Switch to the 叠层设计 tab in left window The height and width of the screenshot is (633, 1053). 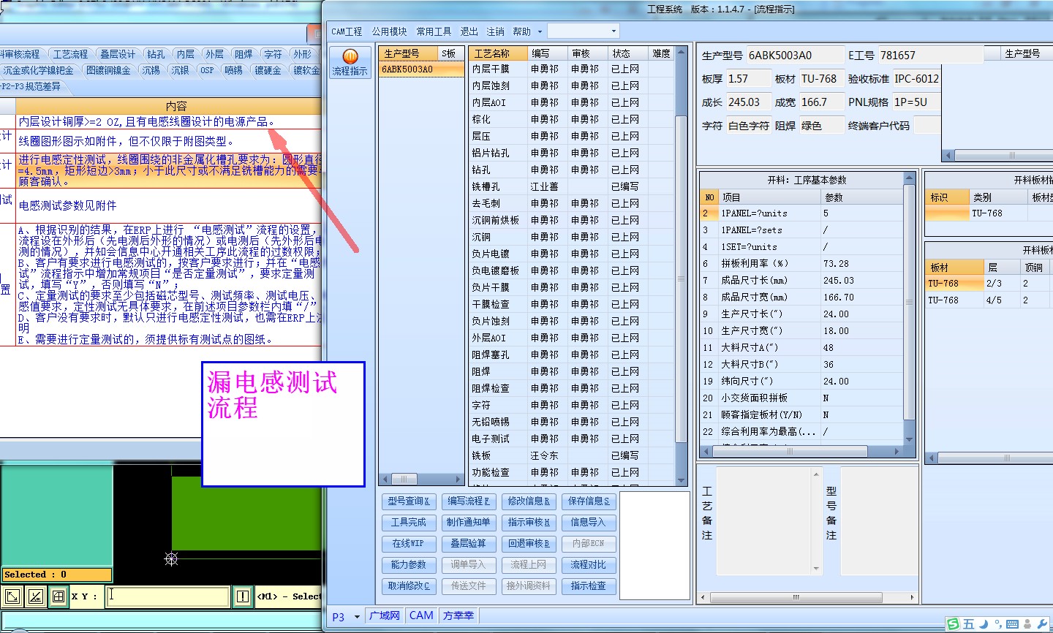click(118, 54)
